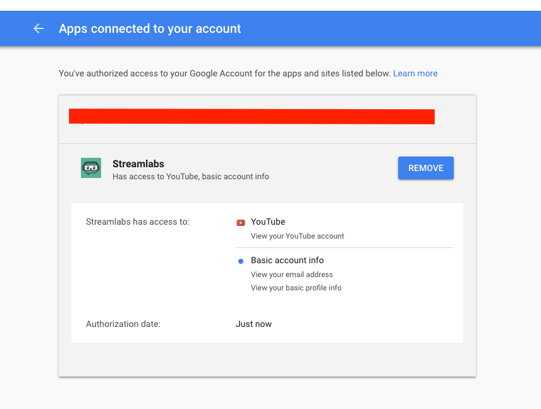
Task: Click the 'You've authorized access' intro text
Action: pyautogui.click(x=224, y=74)
